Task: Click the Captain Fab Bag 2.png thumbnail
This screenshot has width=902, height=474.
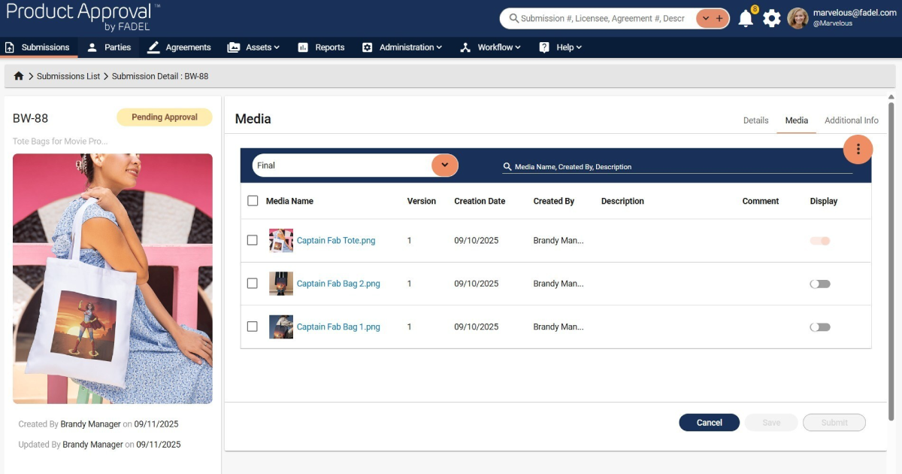Action: click(x=281, y=284)
